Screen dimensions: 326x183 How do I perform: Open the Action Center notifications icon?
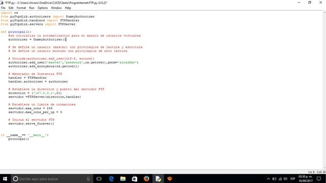click(x=319, y=178)
